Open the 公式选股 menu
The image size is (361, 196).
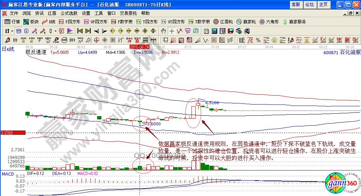[x=69, y=13]
